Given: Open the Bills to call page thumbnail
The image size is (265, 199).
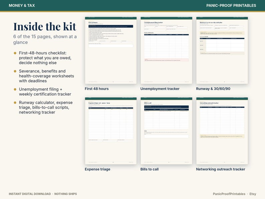Looking at the screenshot, I should pyautogui.click(x=166, y=131).
